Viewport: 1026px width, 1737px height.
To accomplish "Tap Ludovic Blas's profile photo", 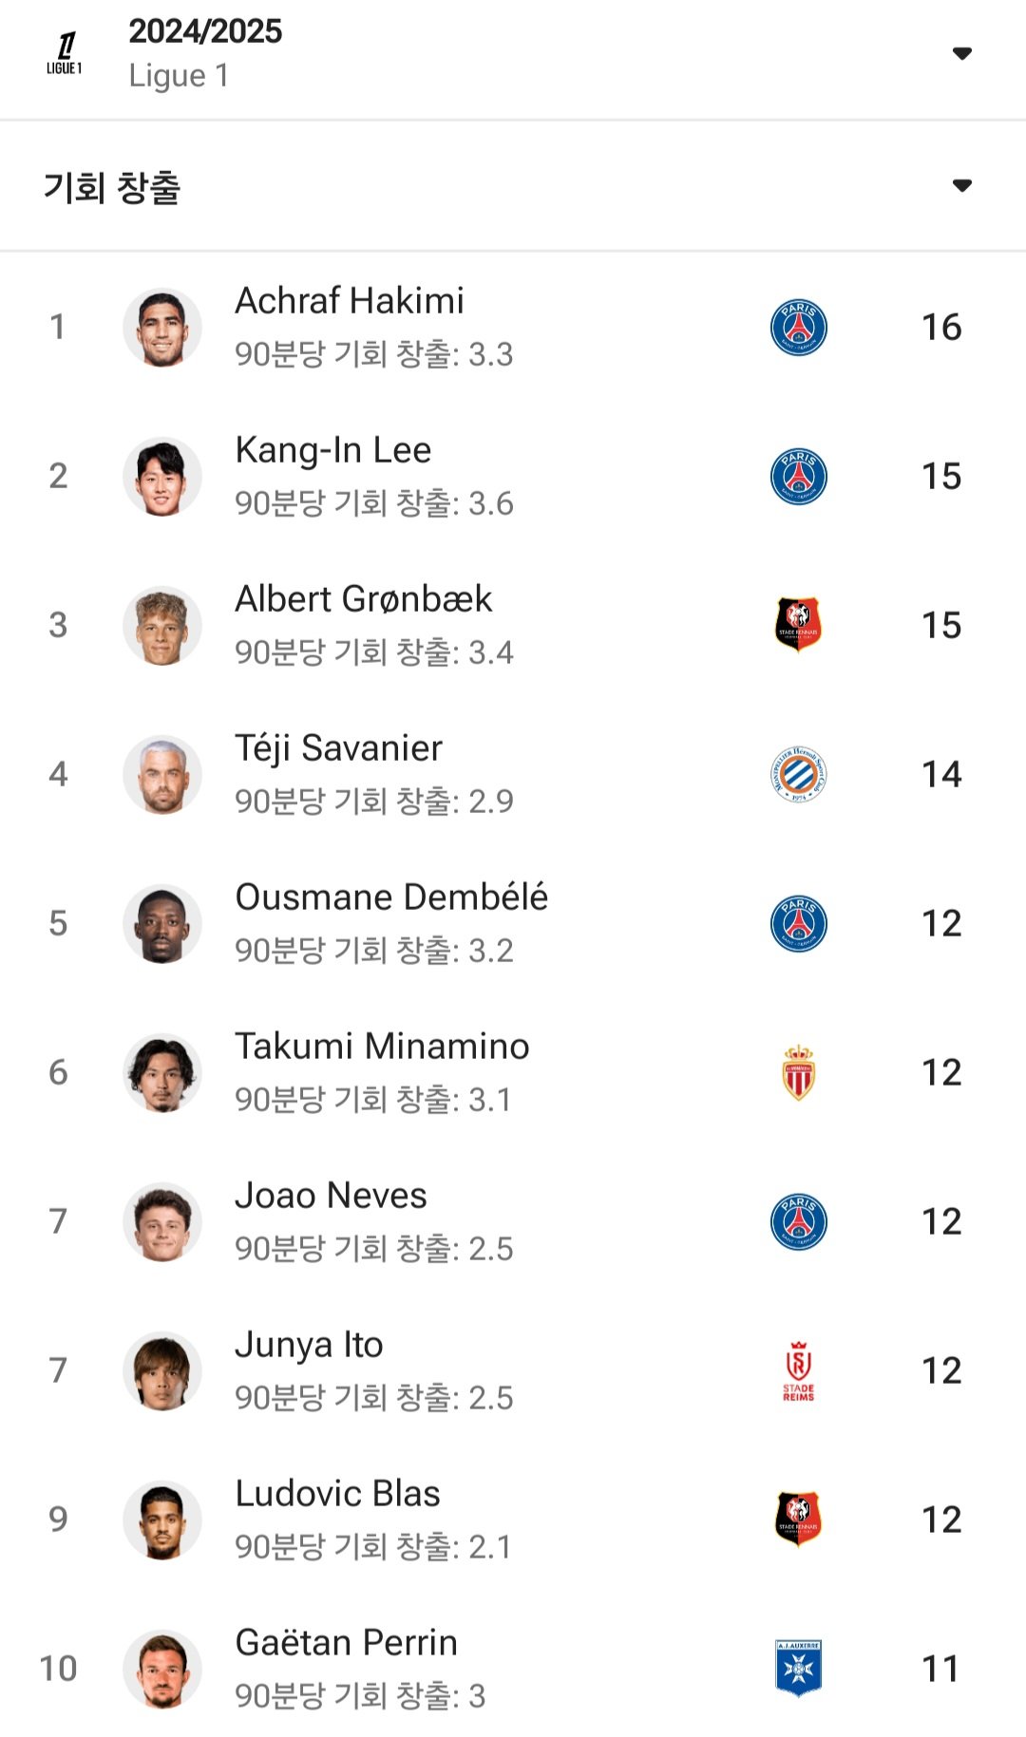I will (162, 1520).
